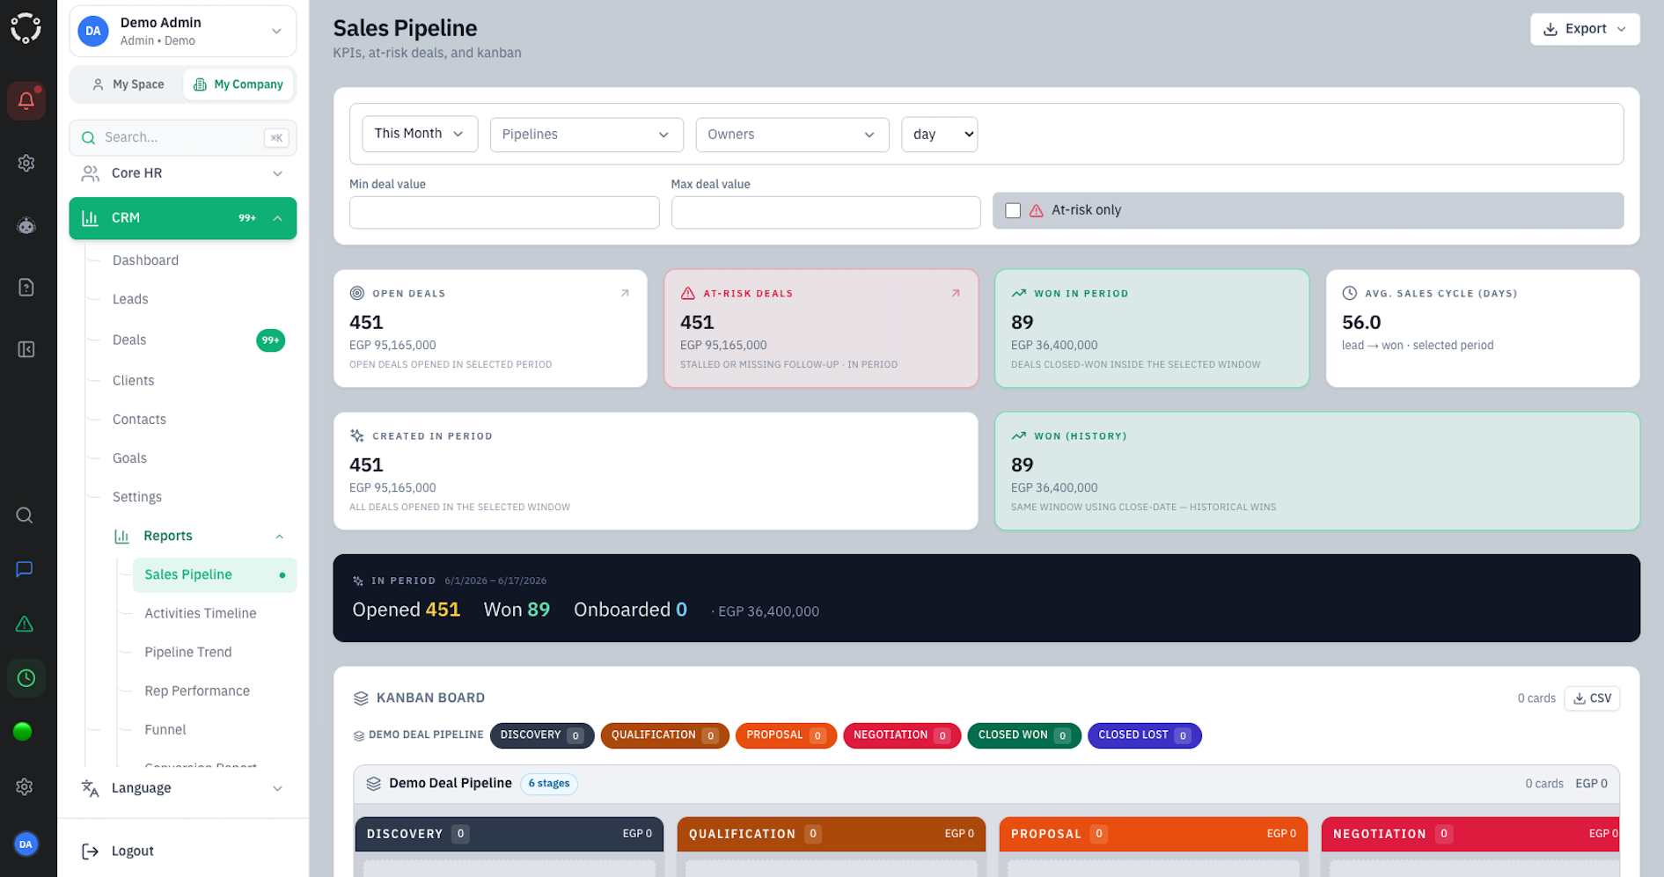Open the Owners filter dropdown
This screenshot has height=877, width=1664.
click(x=792, y=135)
